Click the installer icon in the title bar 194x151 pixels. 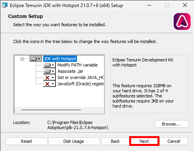coord(5,5)
